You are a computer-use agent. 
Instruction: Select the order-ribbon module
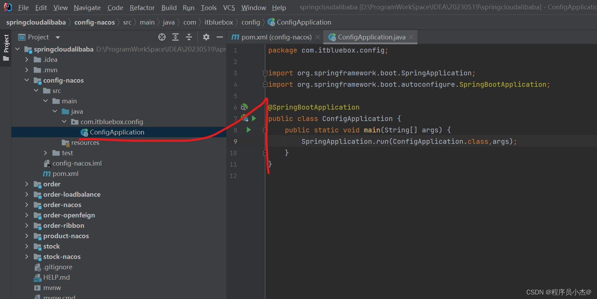click(64, 225)
